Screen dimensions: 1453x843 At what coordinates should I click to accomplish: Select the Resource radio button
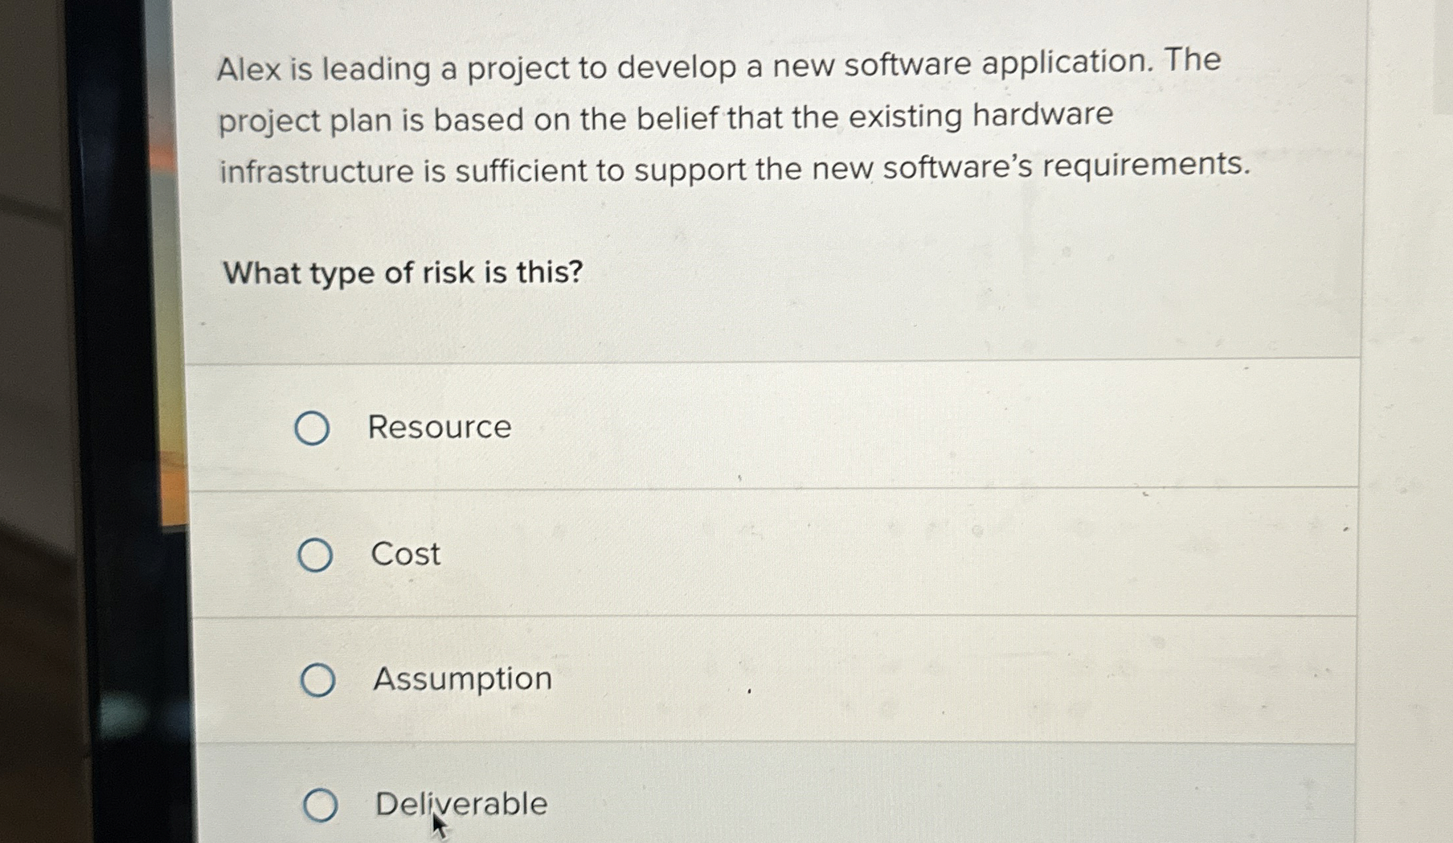(x=312, y=428)
